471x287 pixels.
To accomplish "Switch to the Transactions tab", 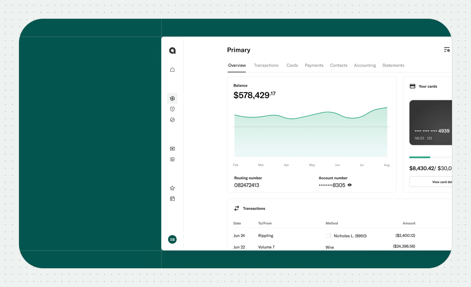I will click(x=266, y=65).
